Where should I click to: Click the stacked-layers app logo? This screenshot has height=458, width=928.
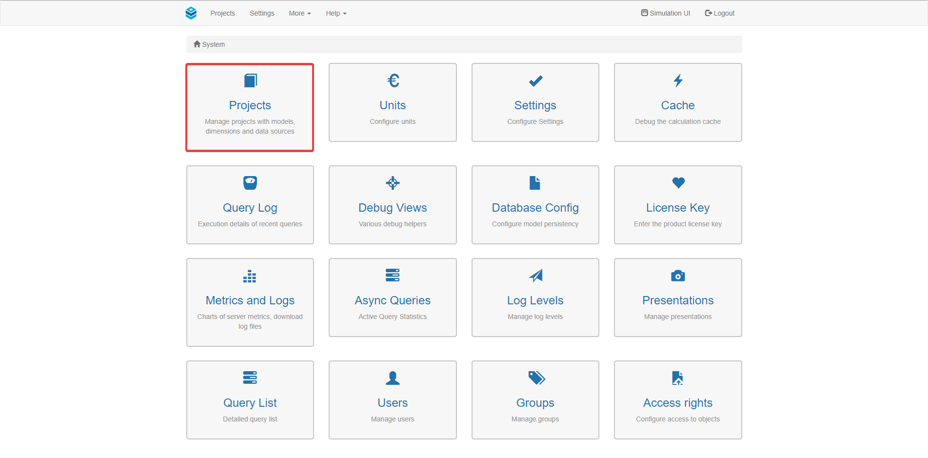pyautogui.click(x=191, y=13)
